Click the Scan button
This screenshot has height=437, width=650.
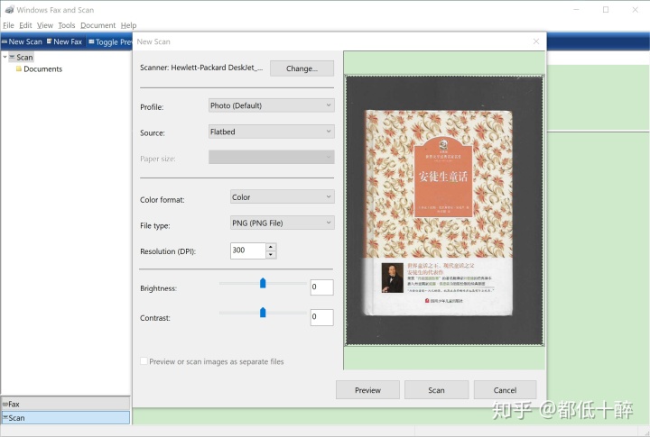point(437,390)
